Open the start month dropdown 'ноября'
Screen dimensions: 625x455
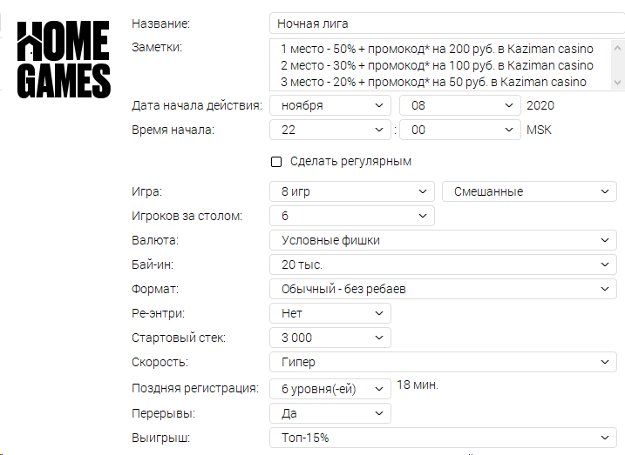[330, 105]
